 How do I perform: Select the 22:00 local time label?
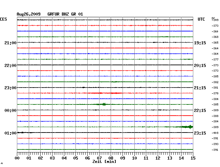pos(10,66)
